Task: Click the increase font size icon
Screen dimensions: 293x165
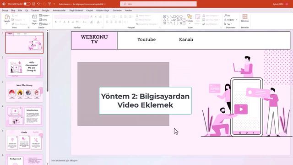Action: [x=92, y=16]
